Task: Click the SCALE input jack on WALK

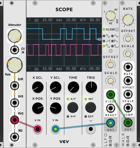Action: tap(128, 94)
